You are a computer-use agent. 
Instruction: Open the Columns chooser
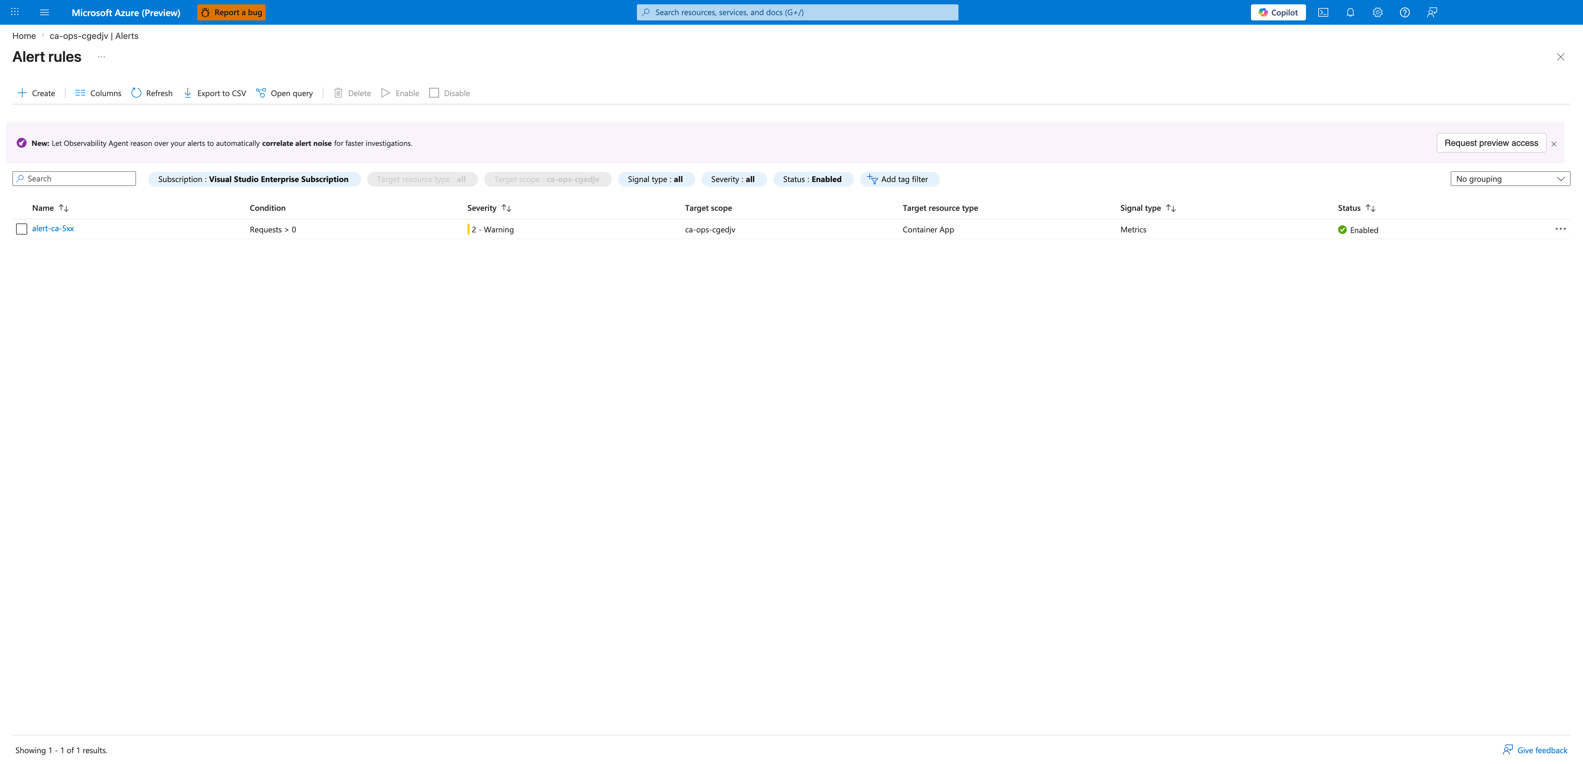(x=98, y=93)
